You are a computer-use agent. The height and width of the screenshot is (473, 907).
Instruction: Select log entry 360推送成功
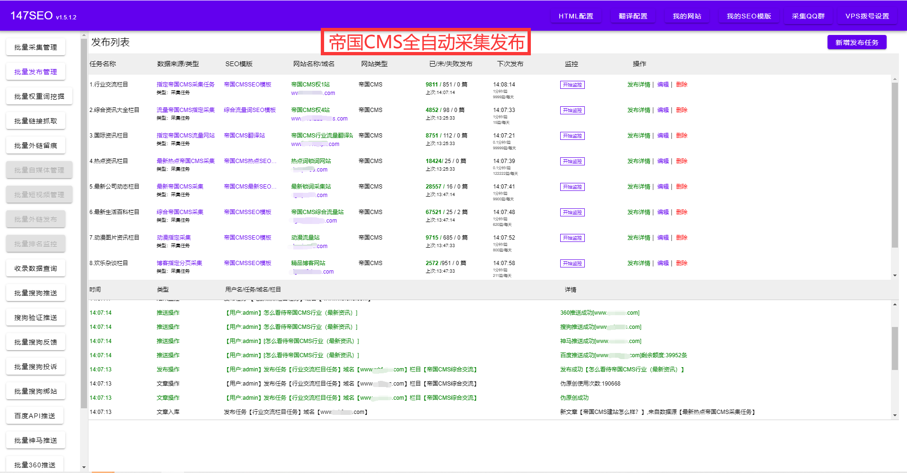pos(599,313)
